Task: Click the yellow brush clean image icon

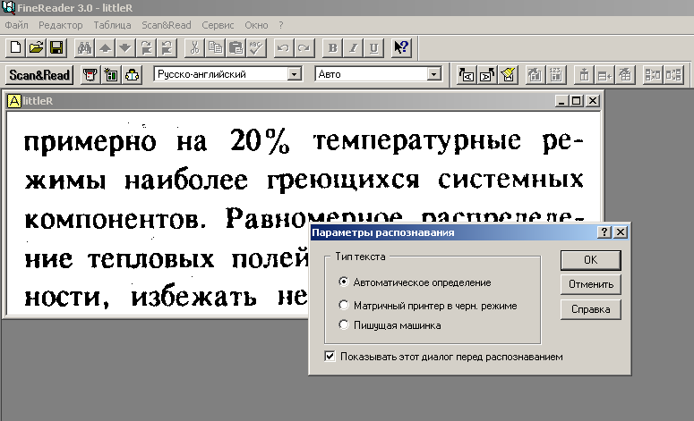Action: tap(508, 75)
